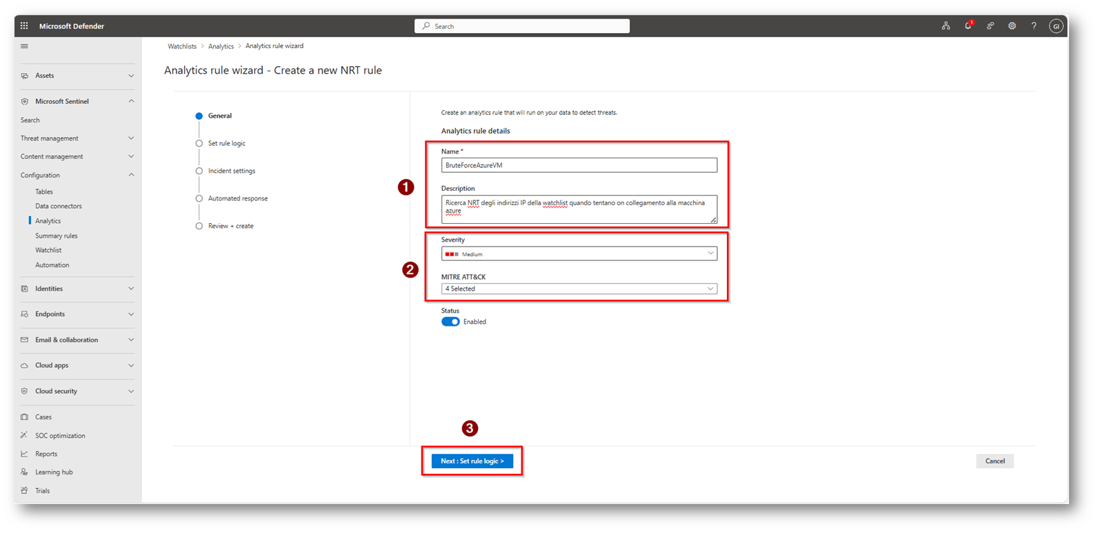The width and height of the screenshot is (1098, 533).
Task: Follow the Watchlists breadcrumb link
Action: (x=182, y=46)
